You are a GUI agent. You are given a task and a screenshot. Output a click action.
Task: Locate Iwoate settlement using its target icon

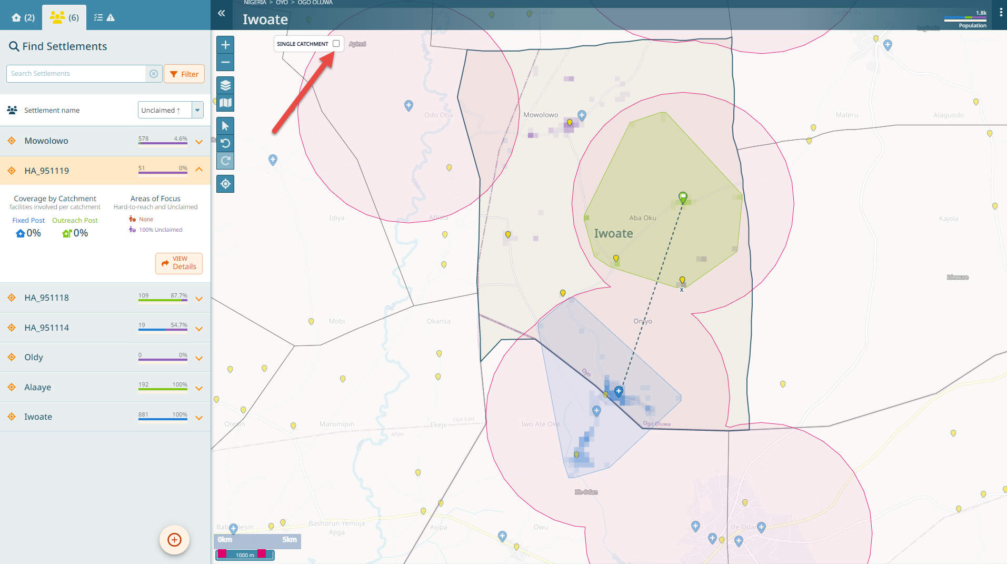[x=12, y=417]
